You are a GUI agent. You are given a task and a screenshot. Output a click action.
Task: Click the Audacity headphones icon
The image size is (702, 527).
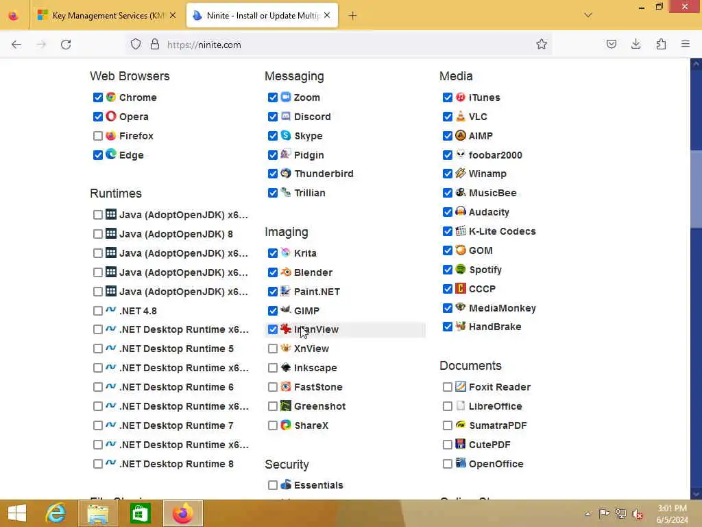point(461,211)
